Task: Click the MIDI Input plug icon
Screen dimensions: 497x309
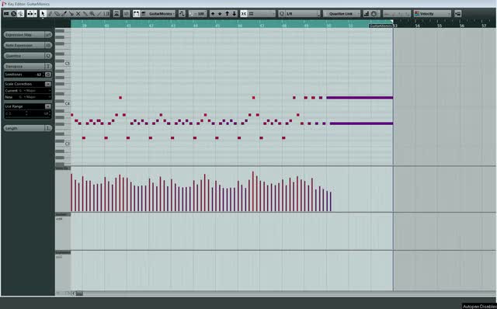Action: tap(374, 14)
